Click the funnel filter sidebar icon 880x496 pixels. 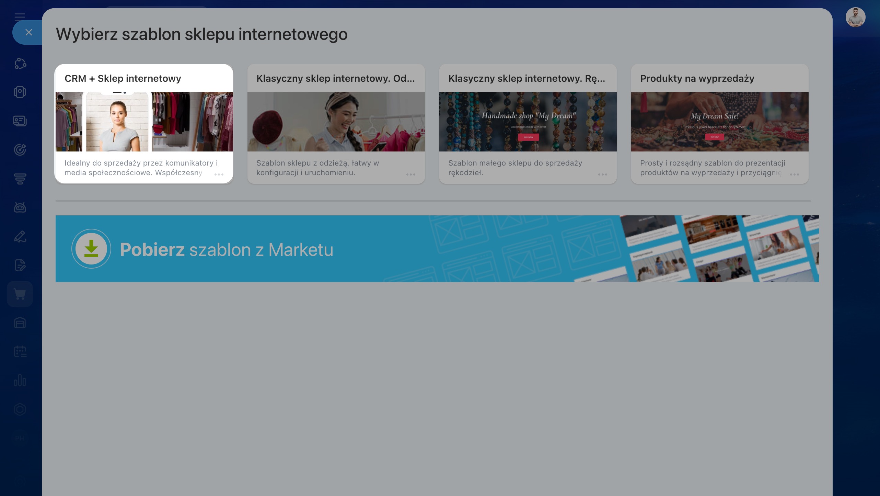[x=20, y=179]
